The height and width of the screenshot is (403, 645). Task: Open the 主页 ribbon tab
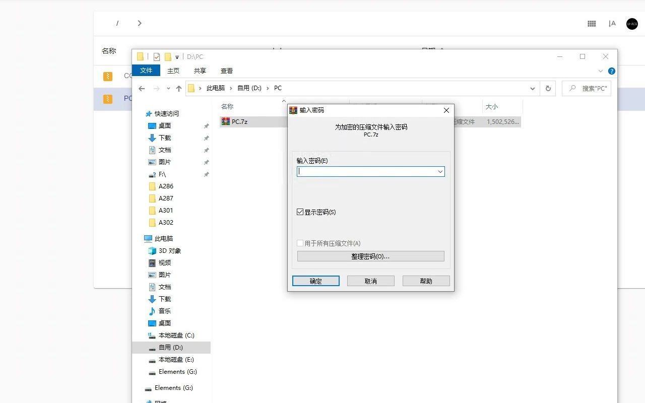coord(173,71)
